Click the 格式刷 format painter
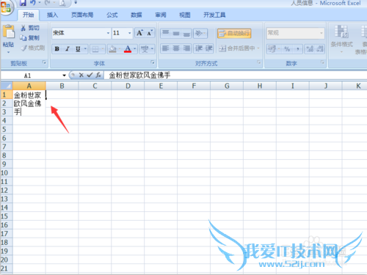The image size is (367, 275). click(33, 48)
